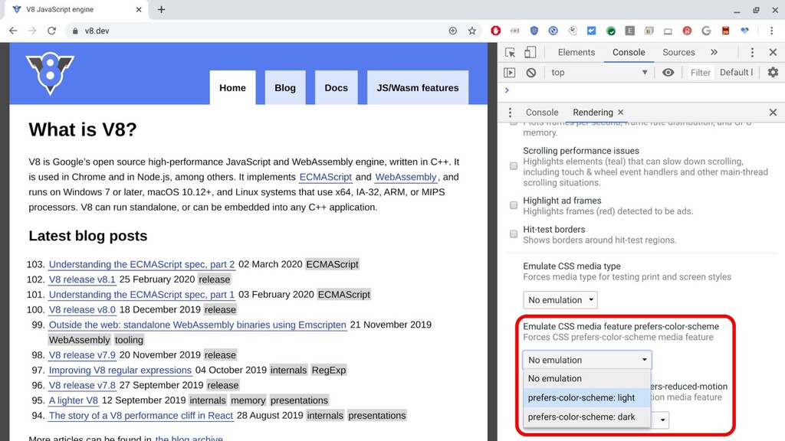
Task: Click the install plus icon in address bar
Action: [x=453, y=31]
